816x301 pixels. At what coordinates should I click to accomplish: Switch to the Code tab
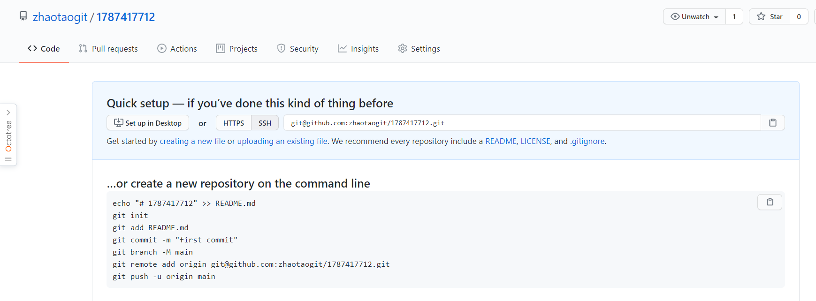coord(44,49)
